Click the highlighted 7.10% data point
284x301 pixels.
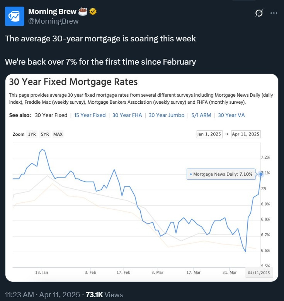261,174
